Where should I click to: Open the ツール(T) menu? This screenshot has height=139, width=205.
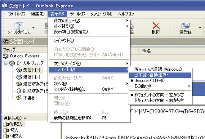(77, 14)
